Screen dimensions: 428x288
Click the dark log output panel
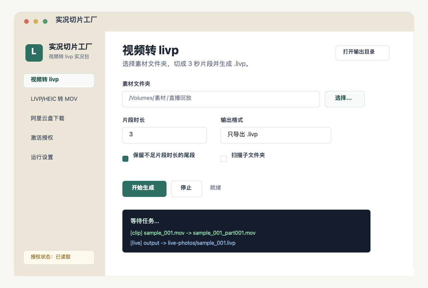tap(246, 231)
